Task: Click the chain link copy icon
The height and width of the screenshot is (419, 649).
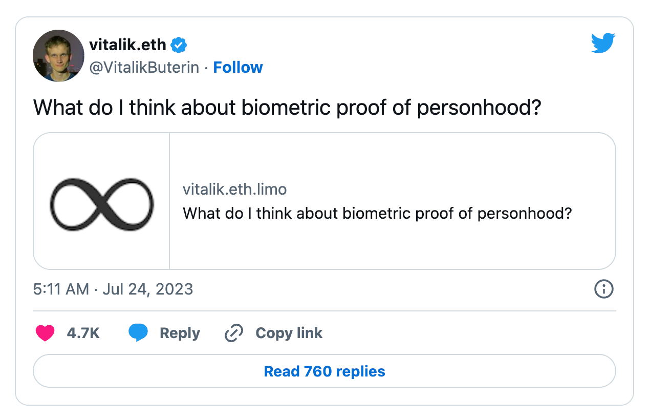Action: 233,333
